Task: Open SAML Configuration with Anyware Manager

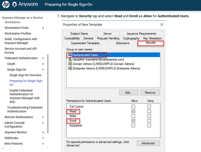Action: pyautogui.click(x=21, y=41)
